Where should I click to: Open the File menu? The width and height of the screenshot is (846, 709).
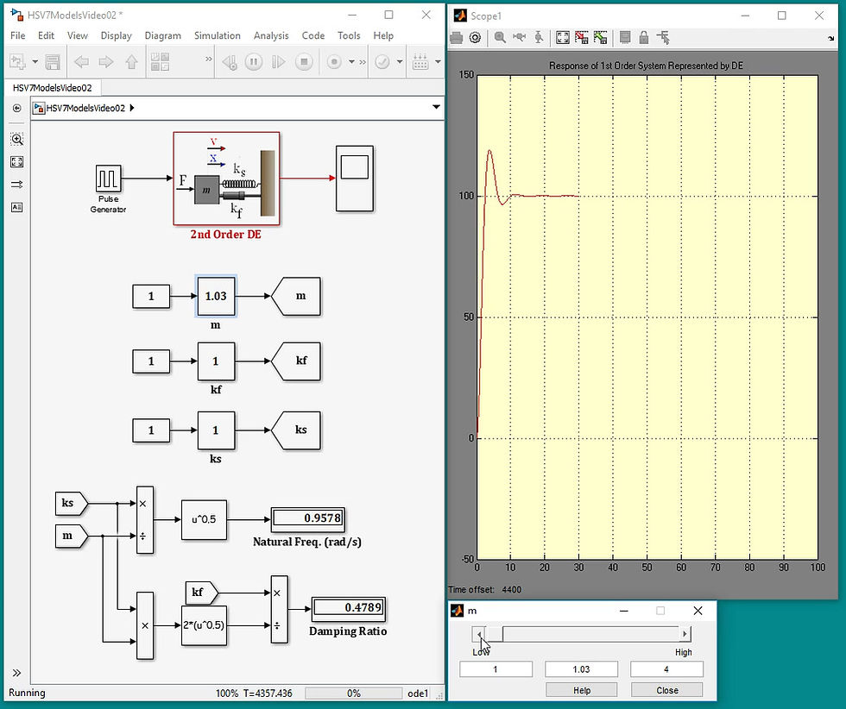click(18, 35)
